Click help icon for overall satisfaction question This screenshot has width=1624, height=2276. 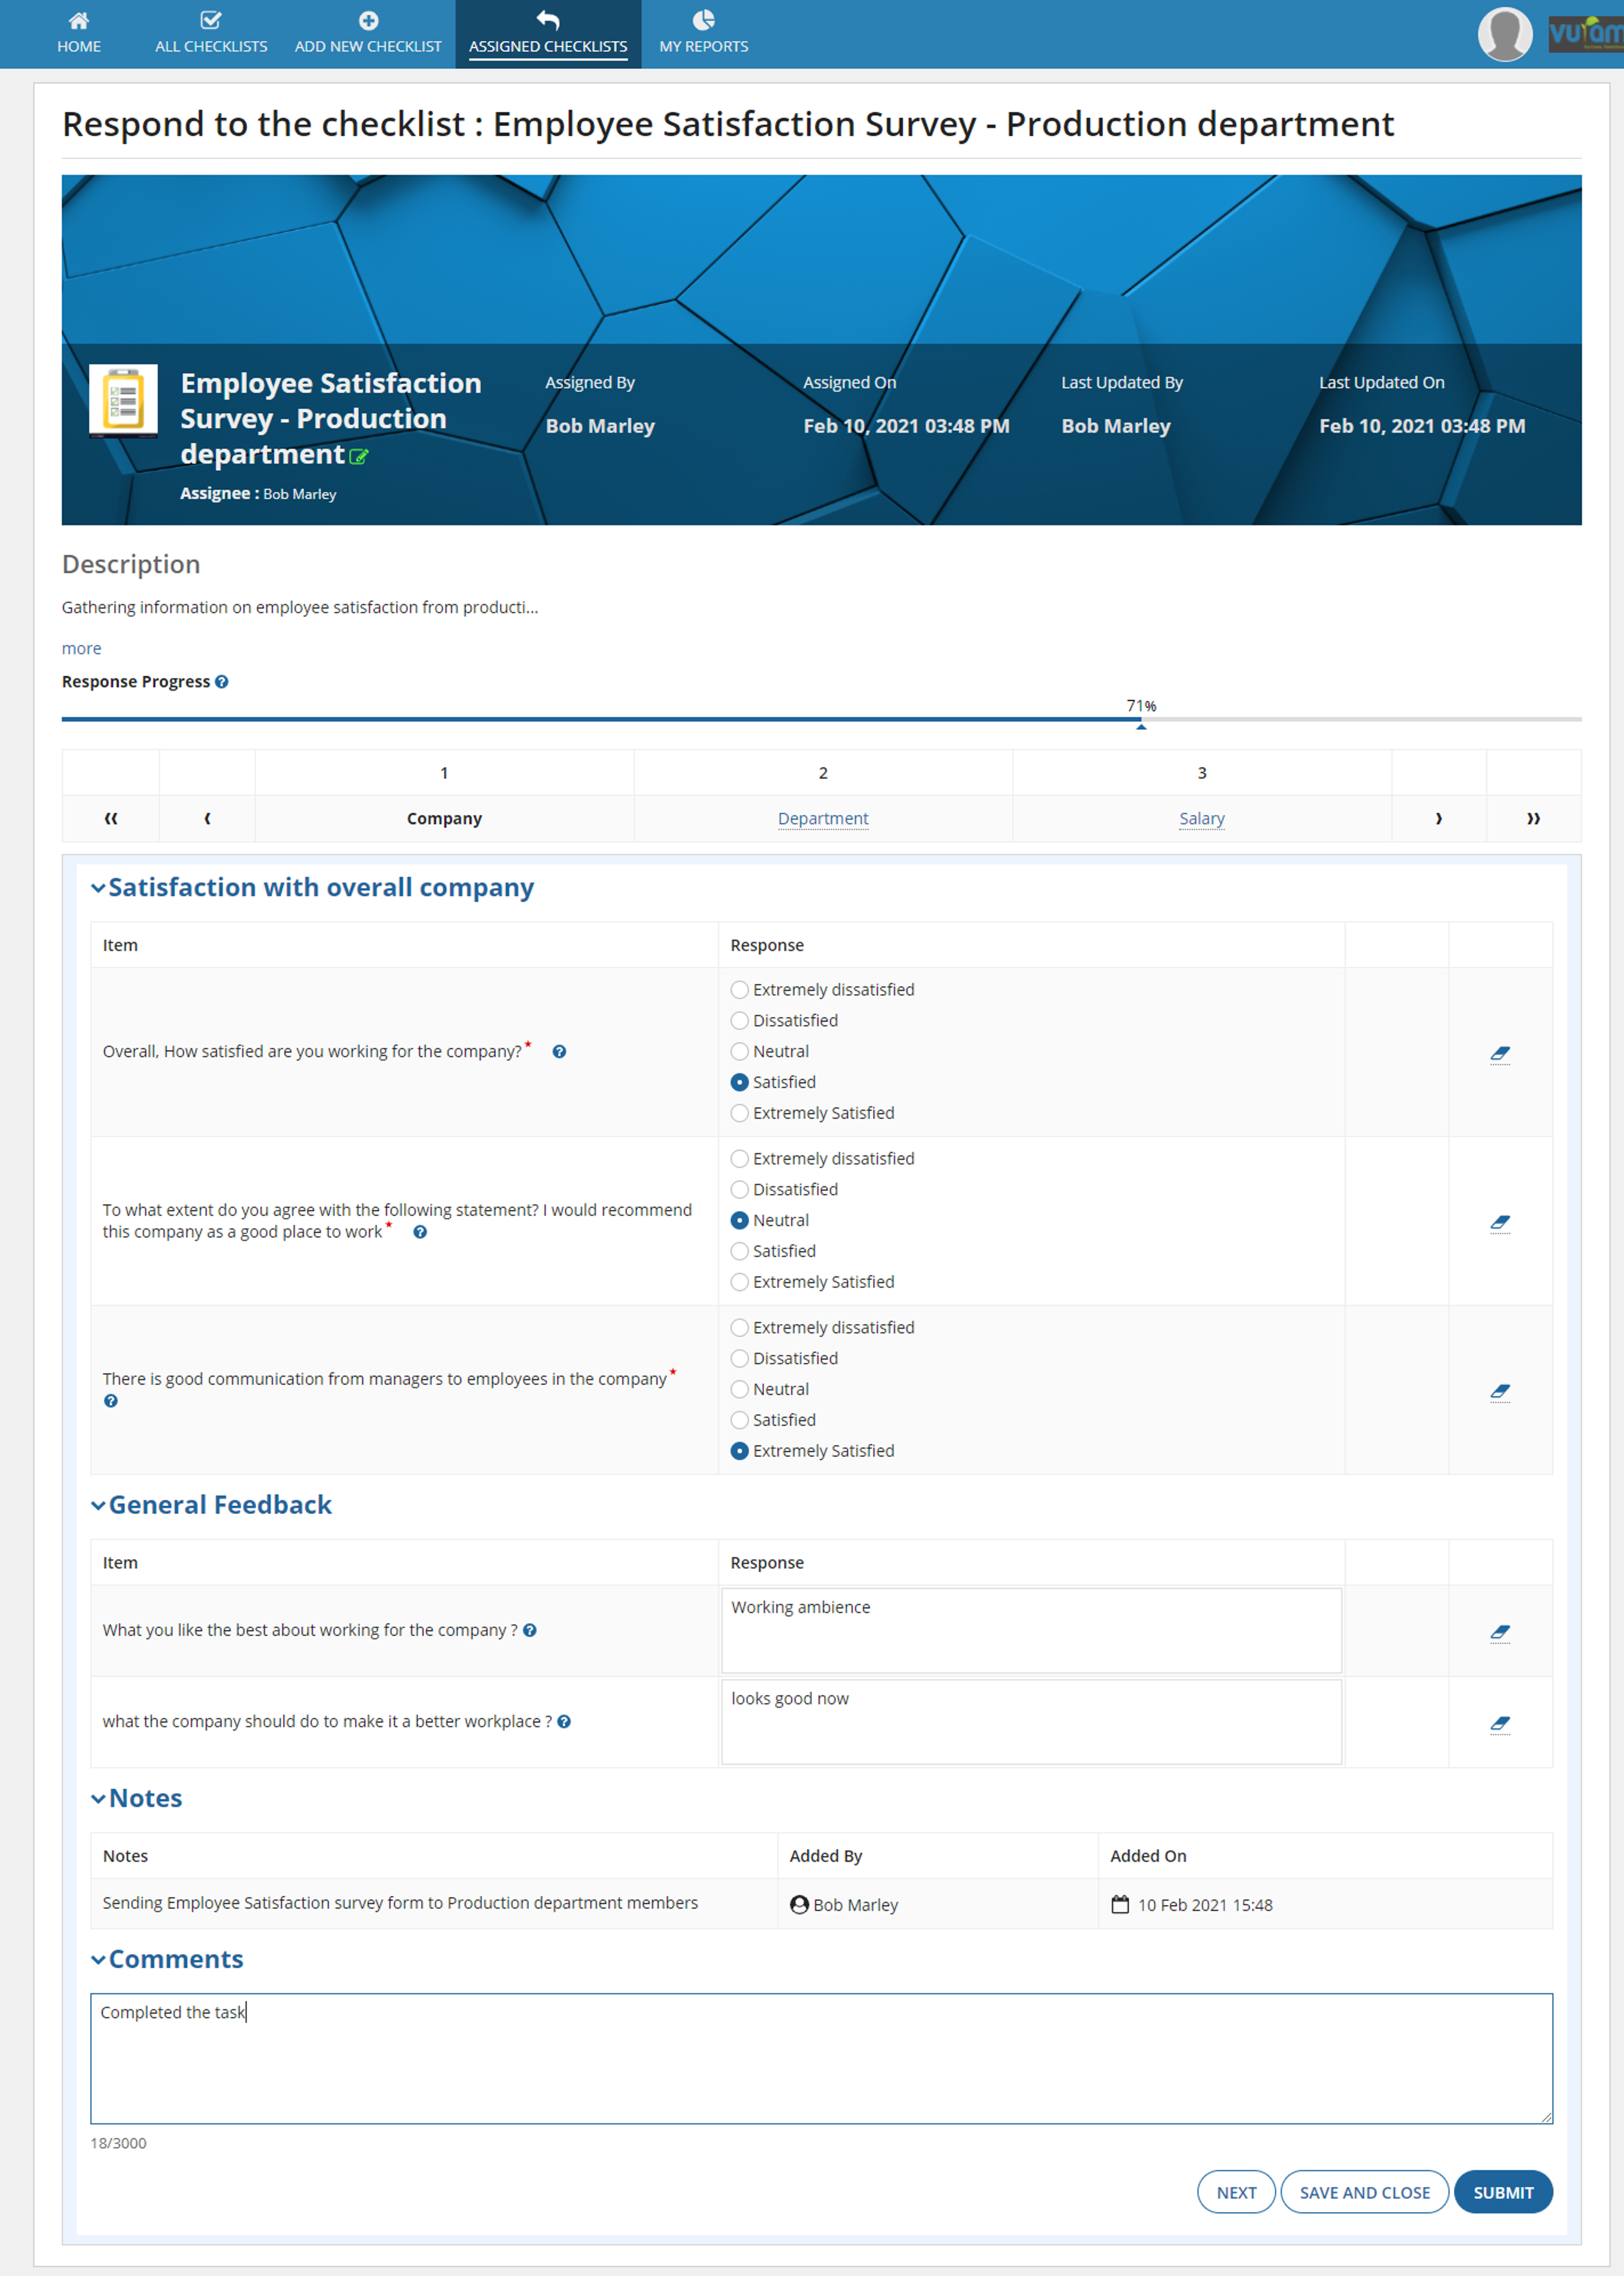coord(559,1052)
